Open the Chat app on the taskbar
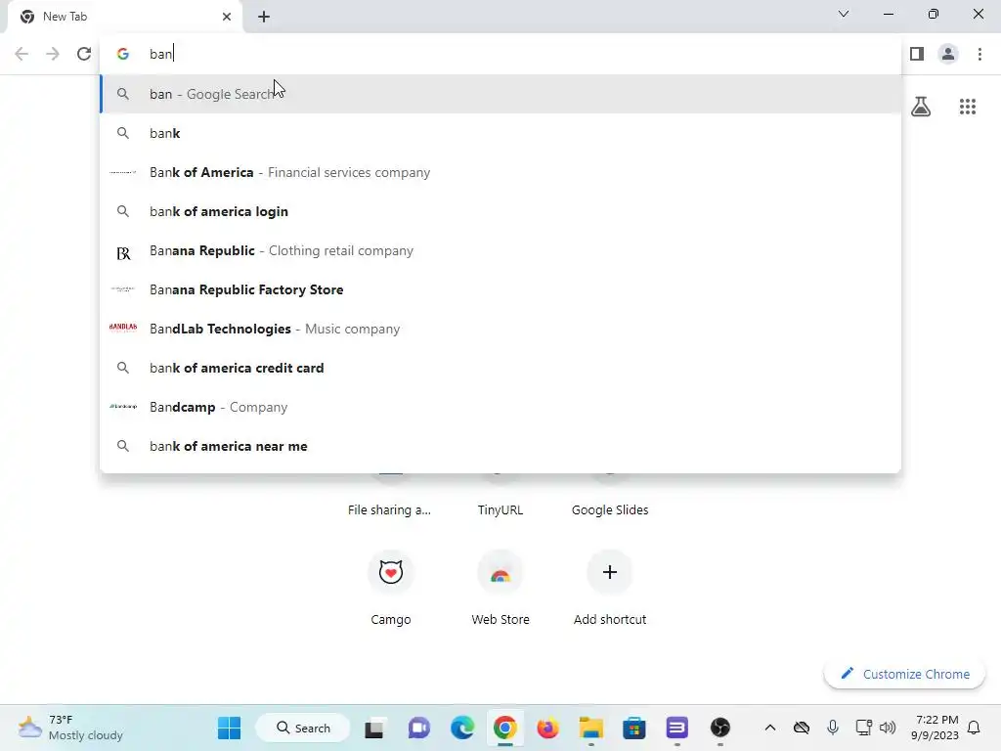Viewport: 1001px width, 751px height. tap(418, 728)
